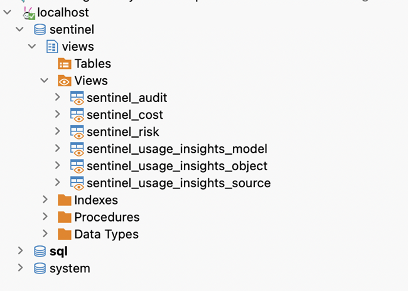Click the sentinel_audit view icon

click(x=77, y=98)
